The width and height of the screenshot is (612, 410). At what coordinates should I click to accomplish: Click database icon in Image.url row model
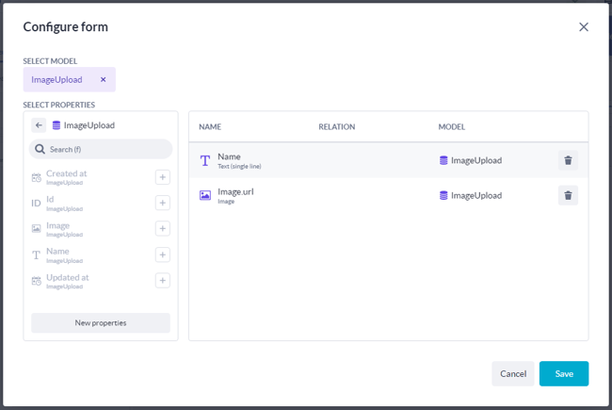(443, 195)
